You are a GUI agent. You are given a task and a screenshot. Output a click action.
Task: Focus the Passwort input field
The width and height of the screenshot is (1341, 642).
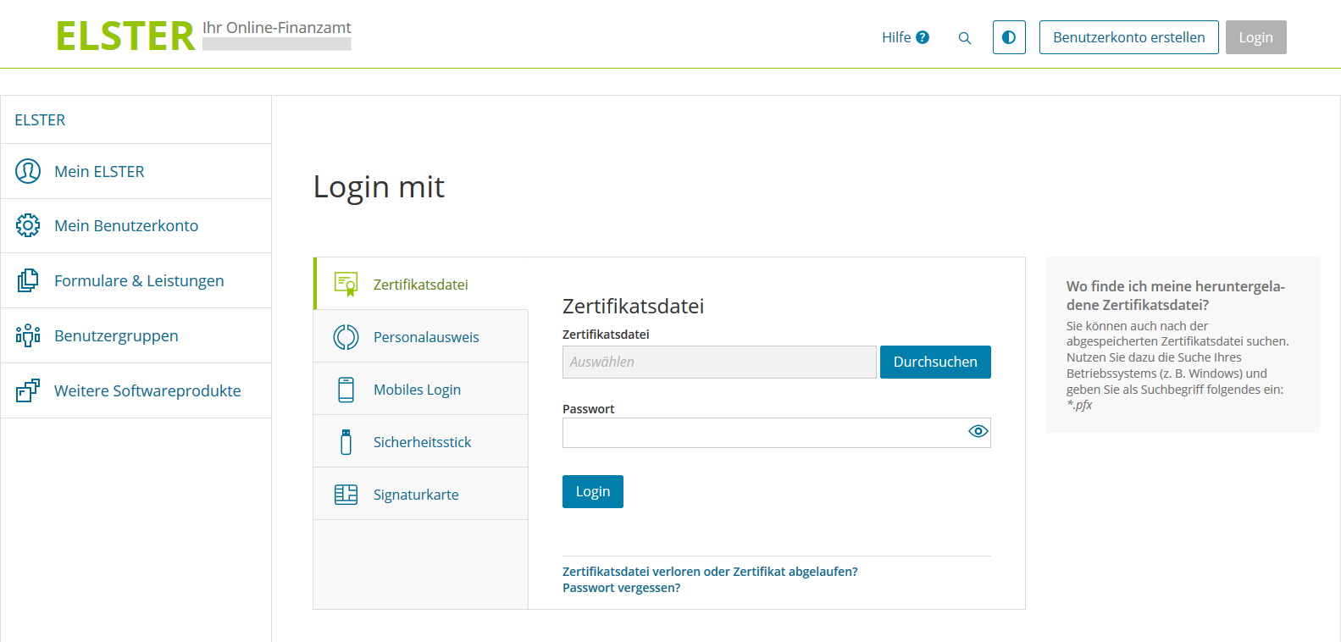click(x=762, y=433)
